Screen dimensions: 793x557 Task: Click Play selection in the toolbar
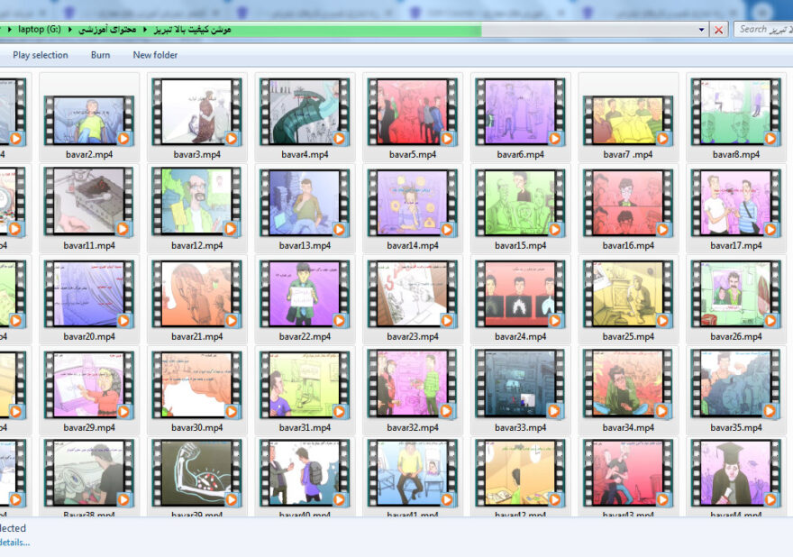(40, 55)
